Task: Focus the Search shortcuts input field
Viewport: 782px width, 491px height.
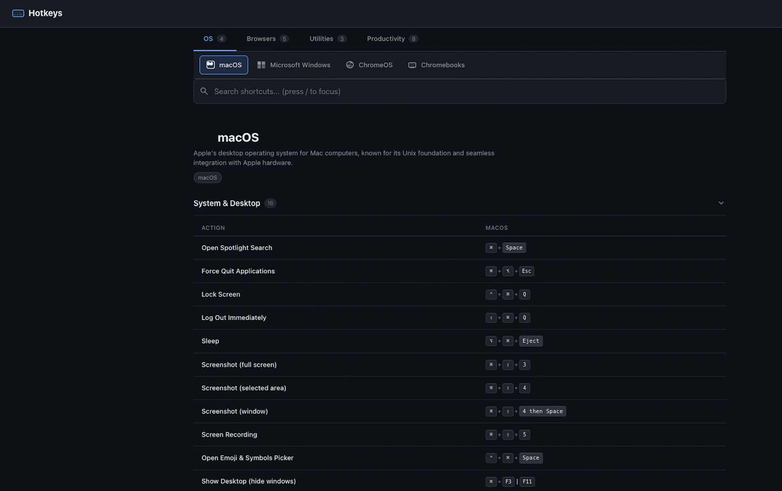Action: tap(459, 91)
